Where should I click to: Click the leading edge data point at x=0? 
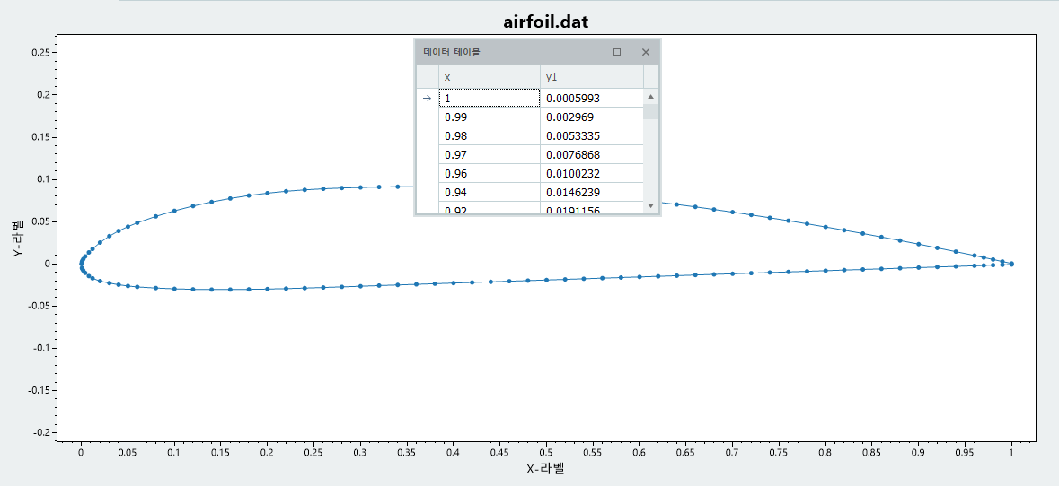[x=81, y=264]
